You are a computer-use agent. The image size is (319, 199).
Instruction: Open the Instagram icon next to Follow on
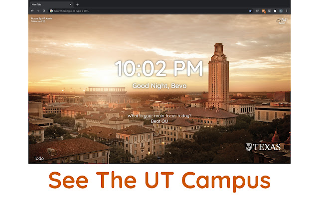pos(44,21)
